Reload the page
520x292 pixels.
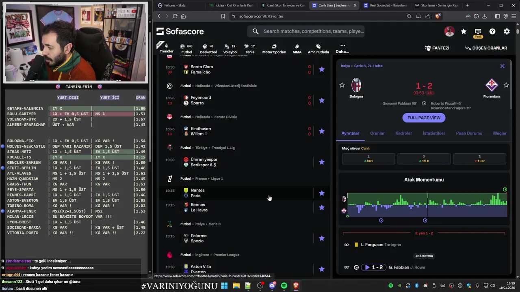click(x=175, y=16)
